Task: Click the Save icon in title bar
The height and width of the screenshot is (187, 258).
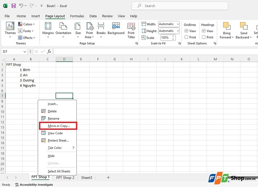Action: (x=14, y=6)
